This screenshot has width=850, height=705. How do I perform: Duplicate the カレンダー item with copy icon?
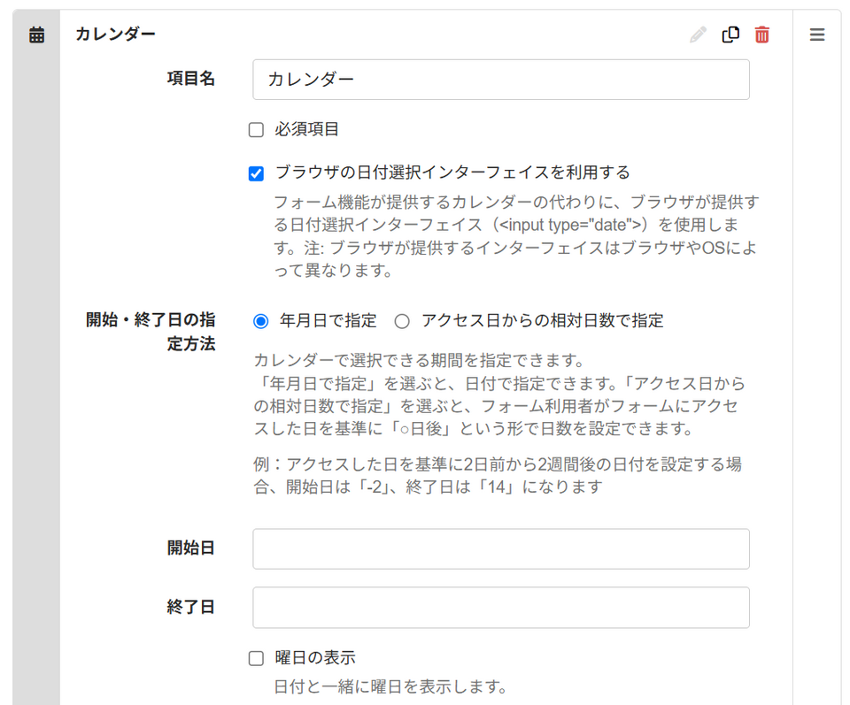click(x=730, y=34)
